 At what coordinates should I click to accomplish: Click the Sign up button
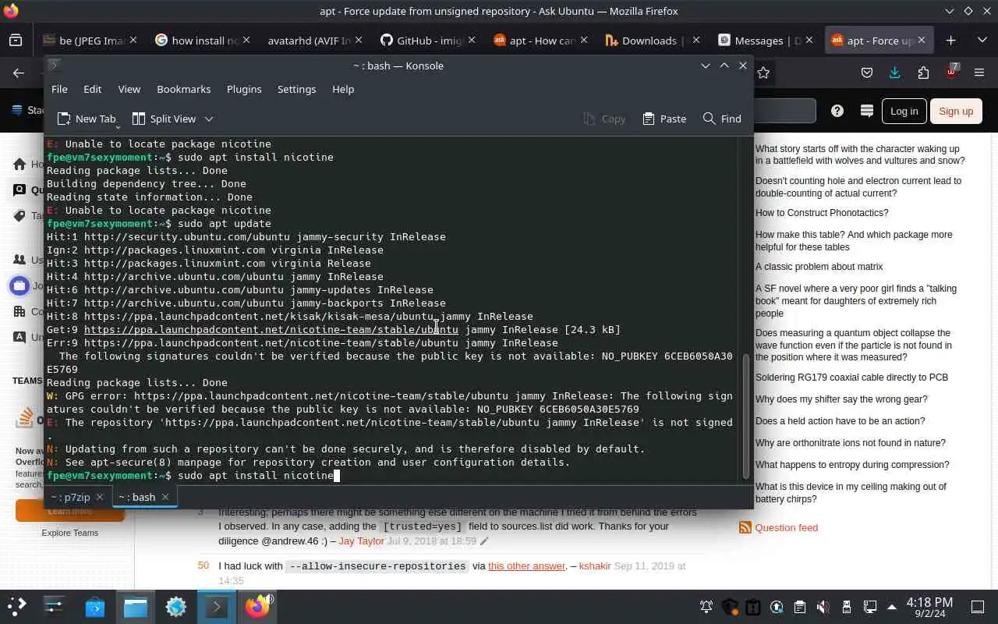(x=956, y=111)
